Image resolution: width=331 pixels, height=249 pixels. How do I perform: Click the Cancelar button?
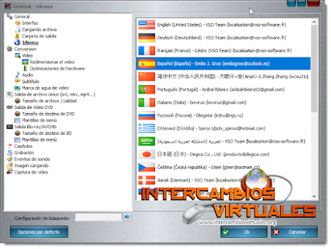(x=295, y=232)
